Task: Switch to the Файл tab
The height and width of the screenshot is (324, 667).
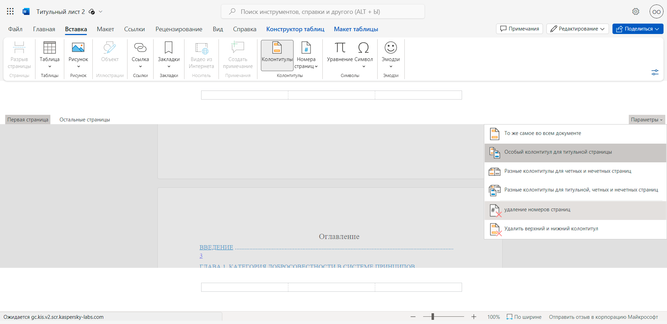Action: click(x=15, y=29)
